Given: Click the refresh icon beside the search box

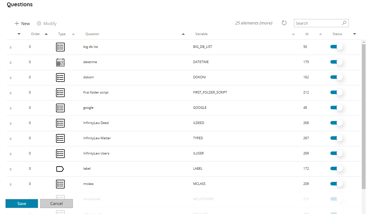Looking at the screenshot, I should (284, 23).
